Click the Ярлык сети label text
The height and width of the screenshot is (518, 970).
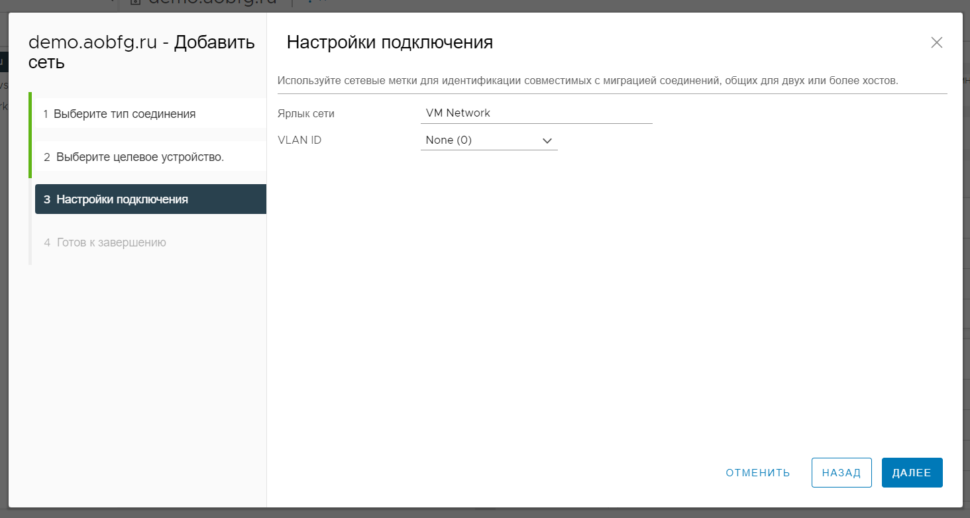[306, 113]
